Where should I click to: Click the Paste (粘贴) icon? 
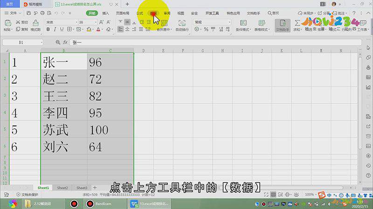pyautogui.click(x=8, y=23)
